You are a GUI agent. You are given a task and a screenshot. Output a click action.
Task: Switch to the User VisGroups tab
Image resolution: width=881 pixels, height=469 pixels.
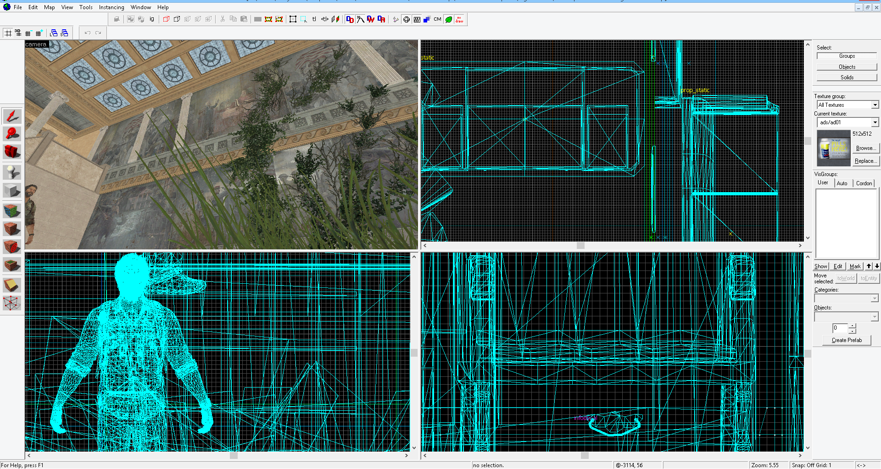823,182
